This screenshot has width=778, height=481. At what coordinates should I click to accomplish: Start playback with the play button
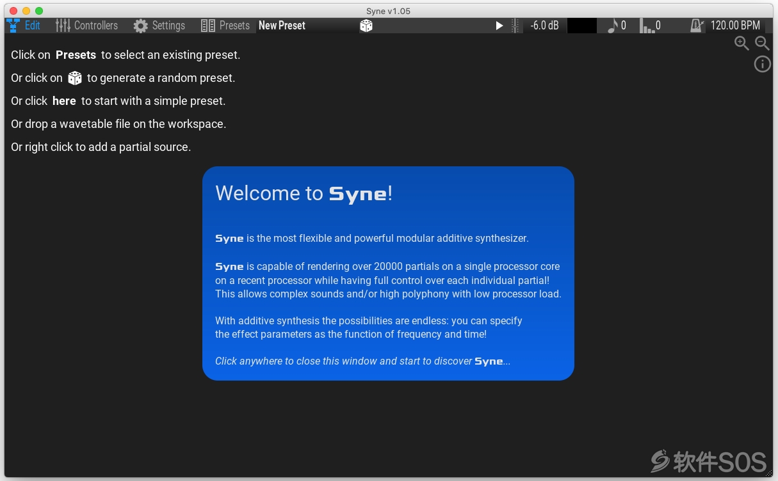pos(499,26)
